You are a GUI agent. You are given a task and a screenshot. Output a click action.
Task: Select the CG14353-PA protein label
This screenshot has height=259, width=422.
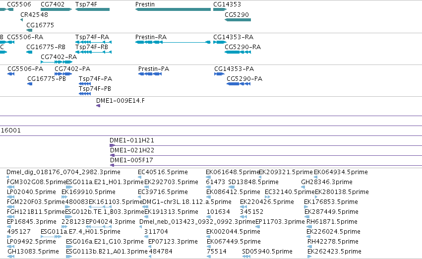coord(234,69)
